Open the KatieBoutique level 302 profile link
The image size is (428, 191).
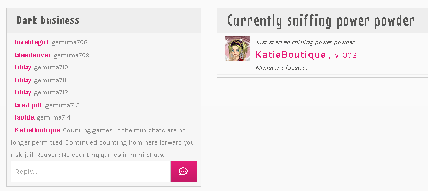pos(291,55)
